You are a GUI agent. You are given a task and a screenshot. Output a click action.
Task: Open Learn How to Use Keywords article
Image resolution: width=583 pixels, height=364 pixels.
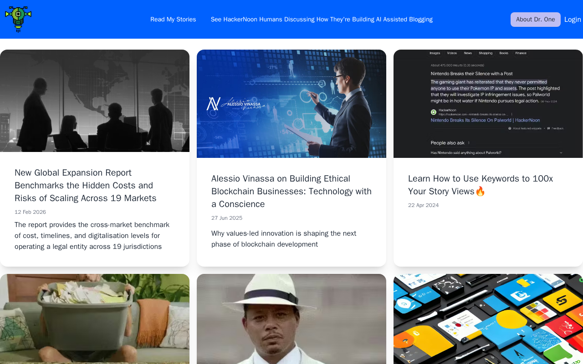(x=481, y=185)
